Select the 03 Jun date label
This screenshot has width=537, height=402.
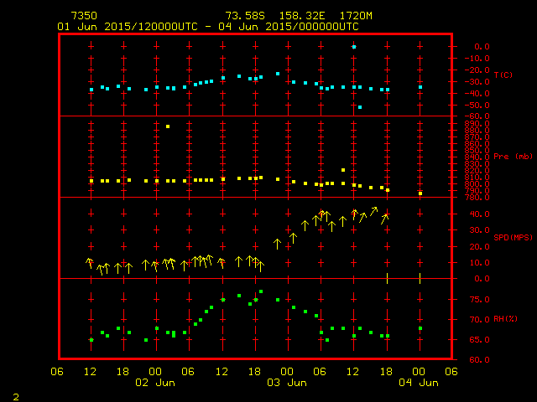click(x=286, y=383)
